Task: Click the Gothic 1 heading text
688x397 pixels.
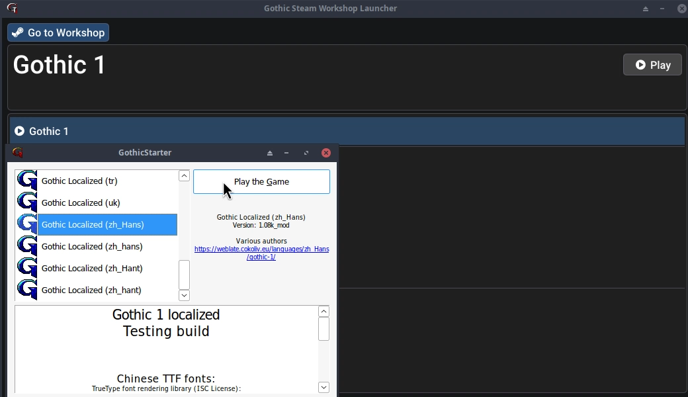Action: (x=60, y=65)
